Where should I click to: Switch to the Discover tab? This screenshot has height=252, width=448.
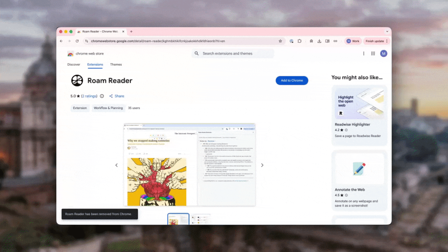(73, 64)
